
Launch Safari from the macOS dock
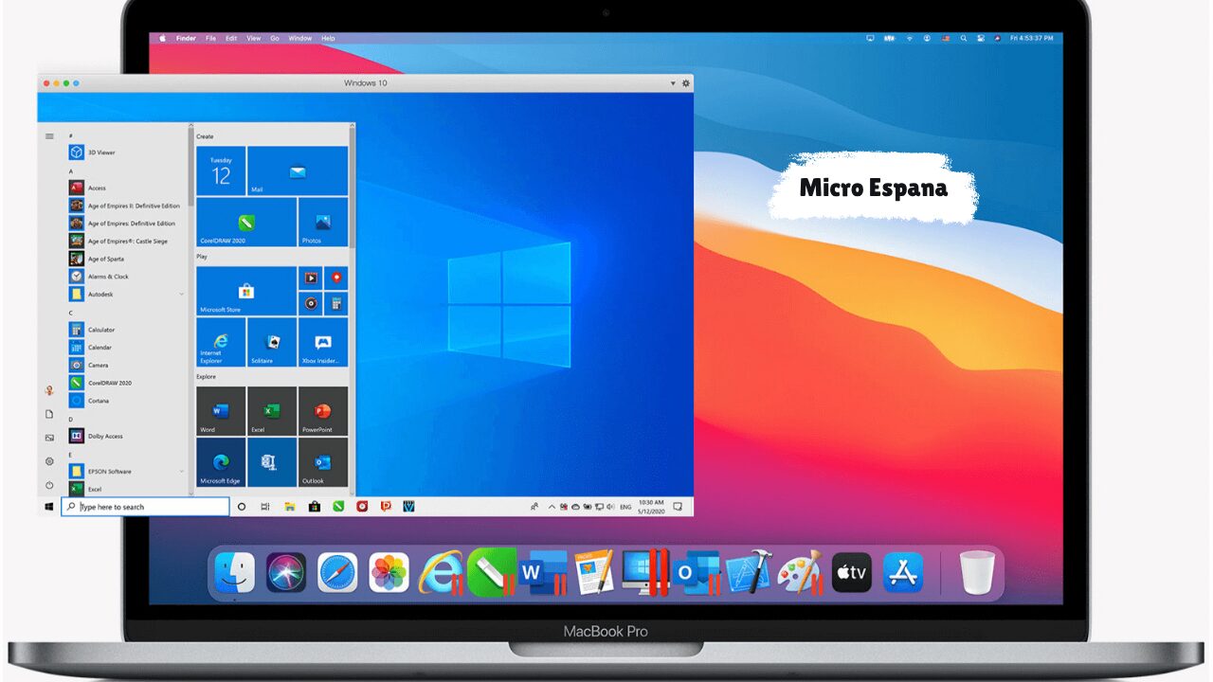337,572
